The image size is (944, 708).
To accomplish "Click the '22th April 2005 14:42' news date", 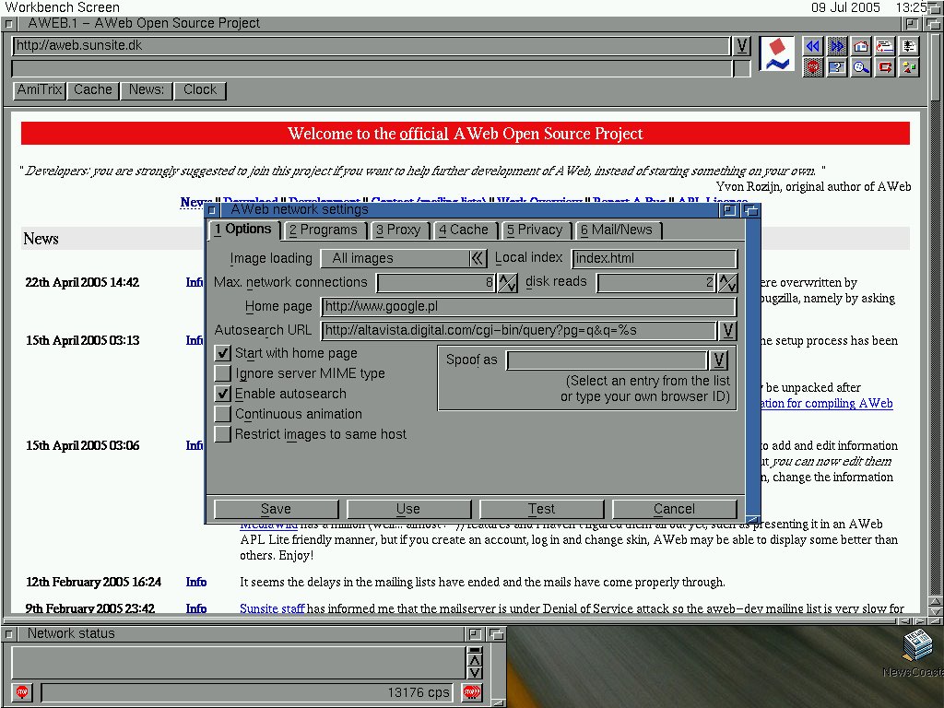I will tap(82, 282).
